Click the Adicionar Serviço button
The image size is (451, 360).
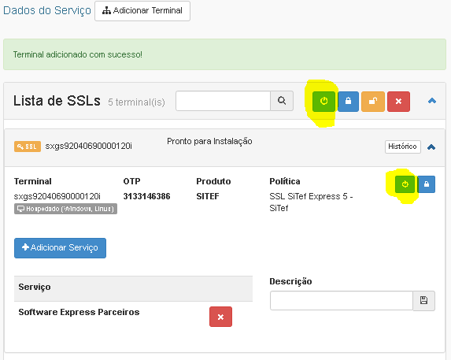[x=60, y=248]
